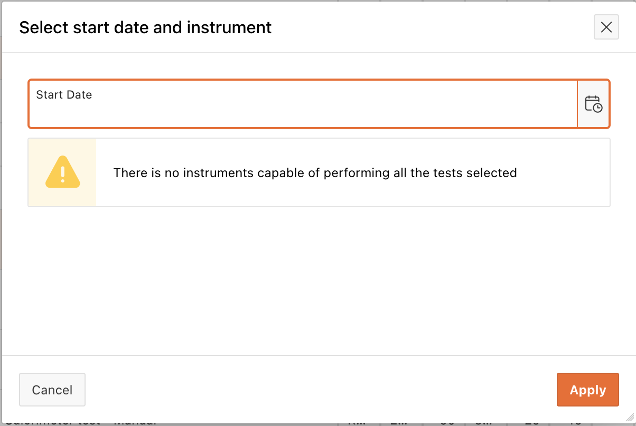The image size is (636, 426).
Task: Click the Start Date label text
Action: pos(64,95)
